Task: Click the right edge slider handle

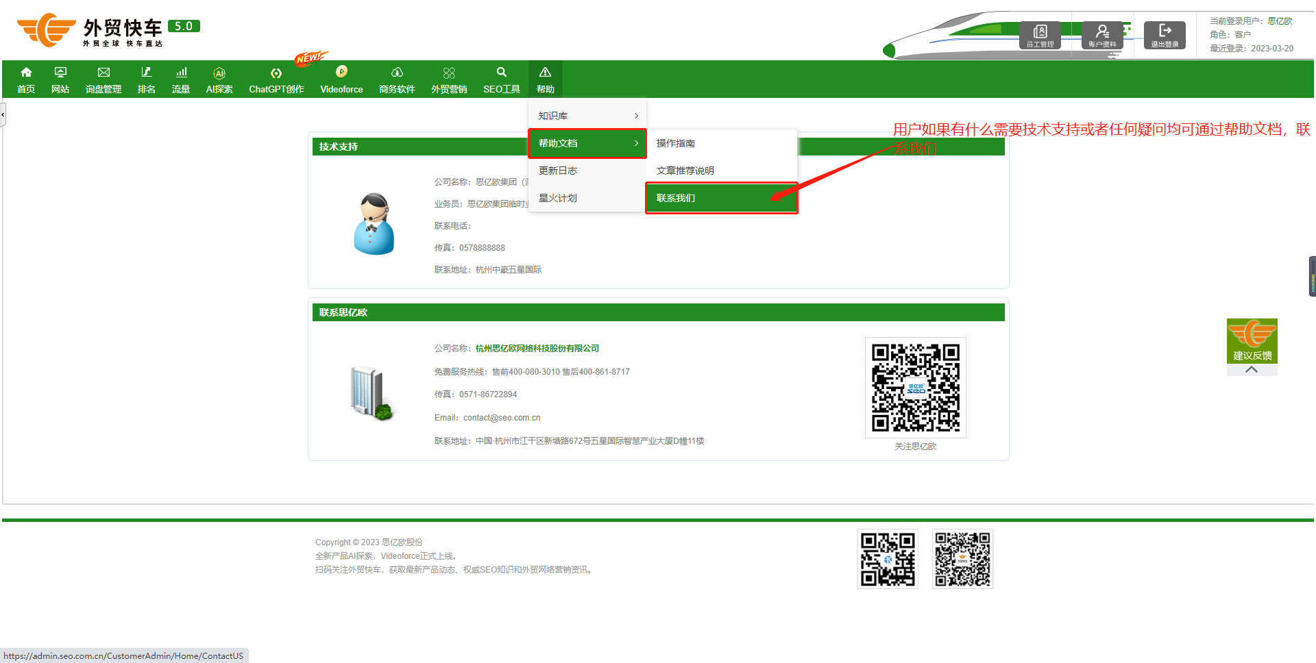Action: point(1312,276)
